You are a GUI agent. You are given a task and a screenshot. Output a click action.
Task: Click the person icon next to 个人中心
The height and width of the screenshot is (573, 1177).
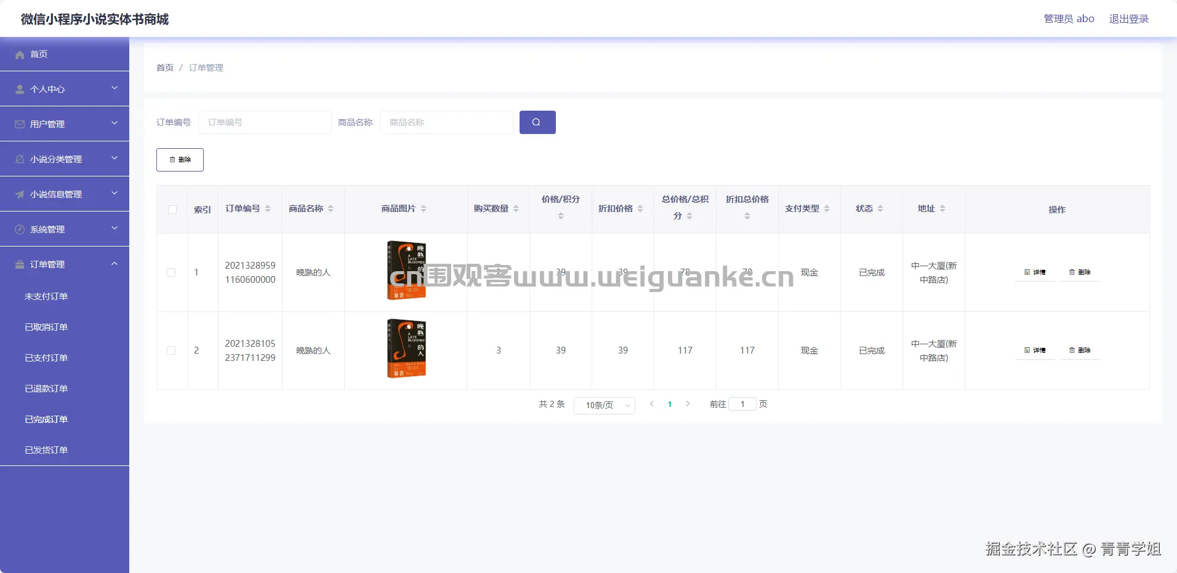[x=19, y=89]
